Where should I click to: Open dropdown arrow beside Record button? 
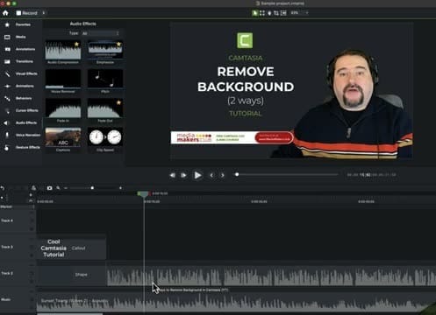[x=44, y=13]
